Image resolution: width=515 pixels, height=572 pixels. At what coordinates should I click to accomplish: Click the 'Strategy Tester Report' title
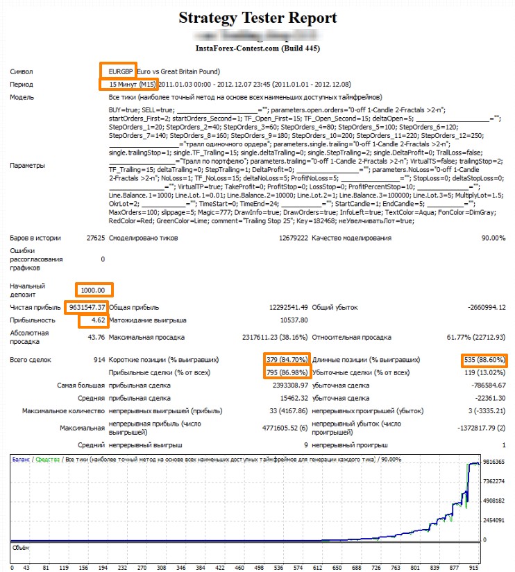[257, 17]
